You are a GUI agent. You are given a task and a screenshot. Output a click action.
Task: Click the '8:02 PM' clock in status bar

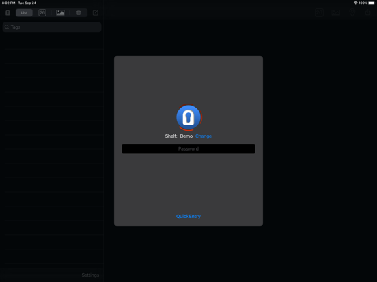9,3
